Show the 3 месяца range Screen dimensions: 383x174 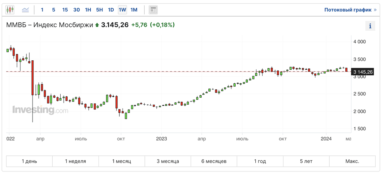[168, 161]
